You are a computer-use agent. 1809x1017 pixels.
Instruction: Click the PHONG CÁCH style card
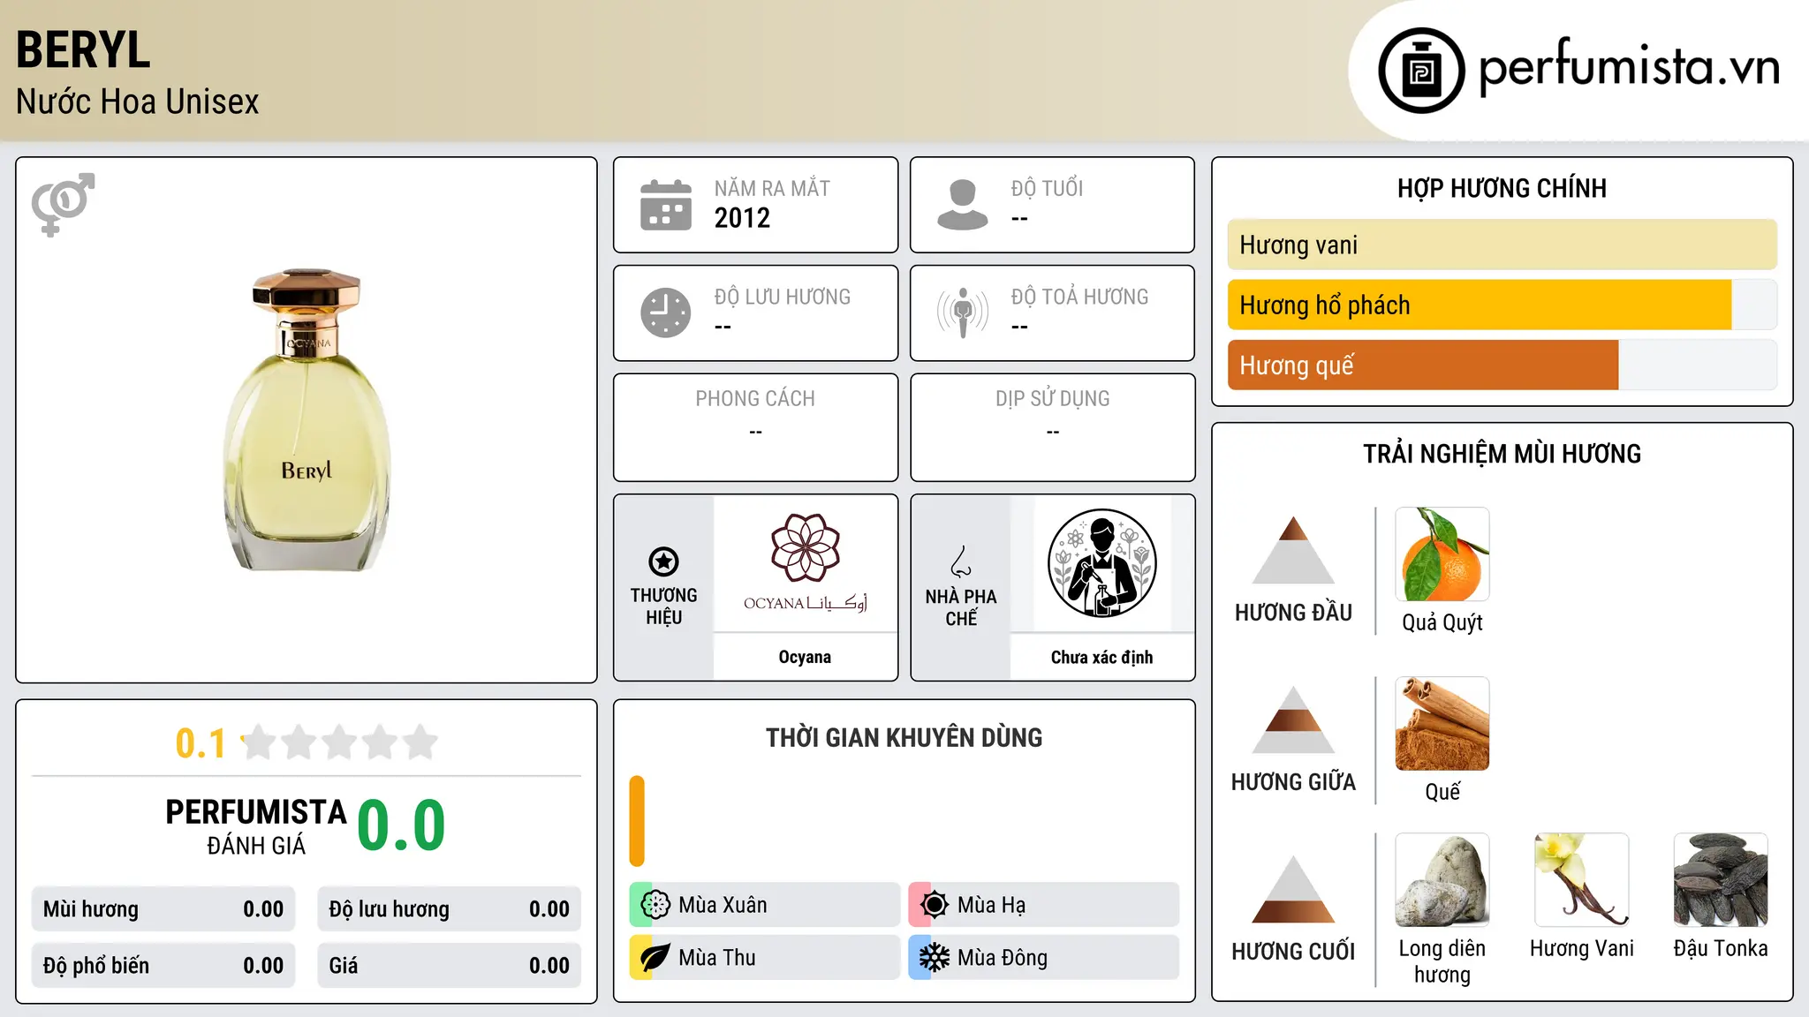(755, 427)
